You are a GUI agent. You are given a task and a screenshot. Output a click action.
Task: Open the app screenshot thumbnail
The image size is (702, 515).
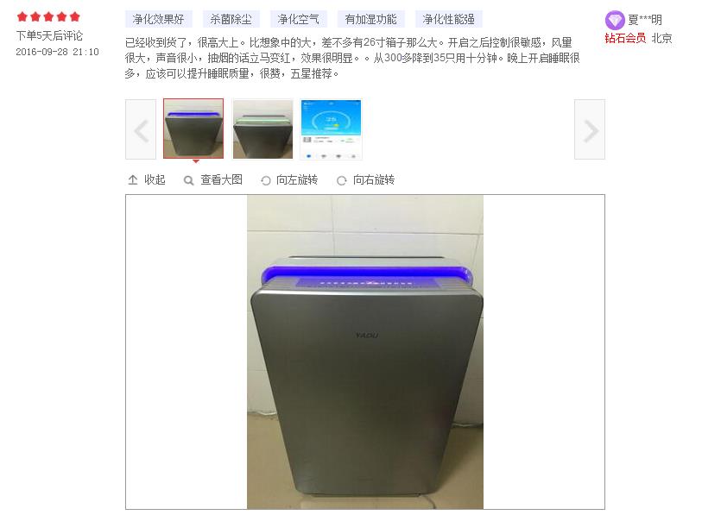click(331, 129)
